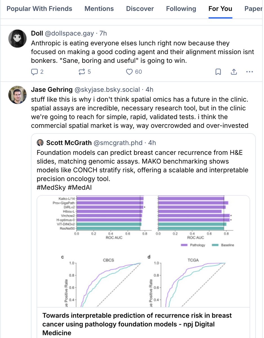This screenshot has width=264, height=338.
Task: Click the reply icon on Doll's post
Action: point(34,72)
